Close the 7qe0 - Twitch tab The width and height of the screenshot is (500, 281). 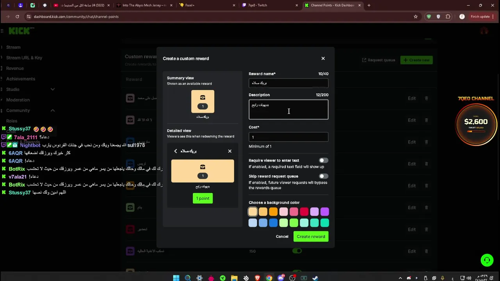click(296, 5)
